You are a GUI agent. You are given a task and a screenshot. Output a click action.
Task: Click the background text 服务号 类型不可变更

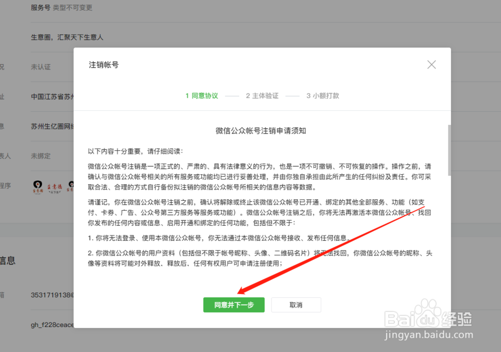61,8
